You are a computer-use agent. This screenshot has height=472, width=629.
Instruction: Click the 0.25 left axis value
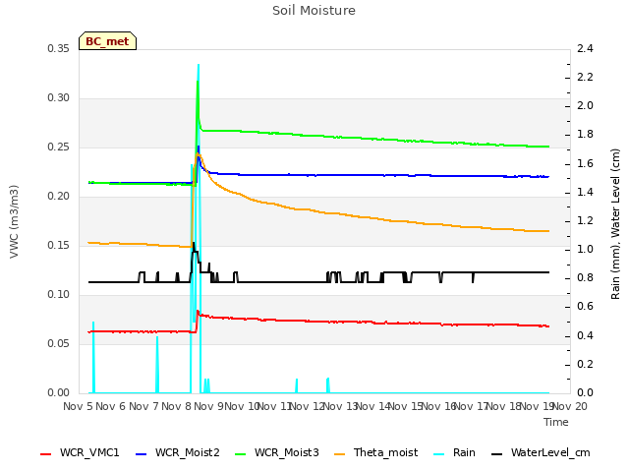(59, 147)
